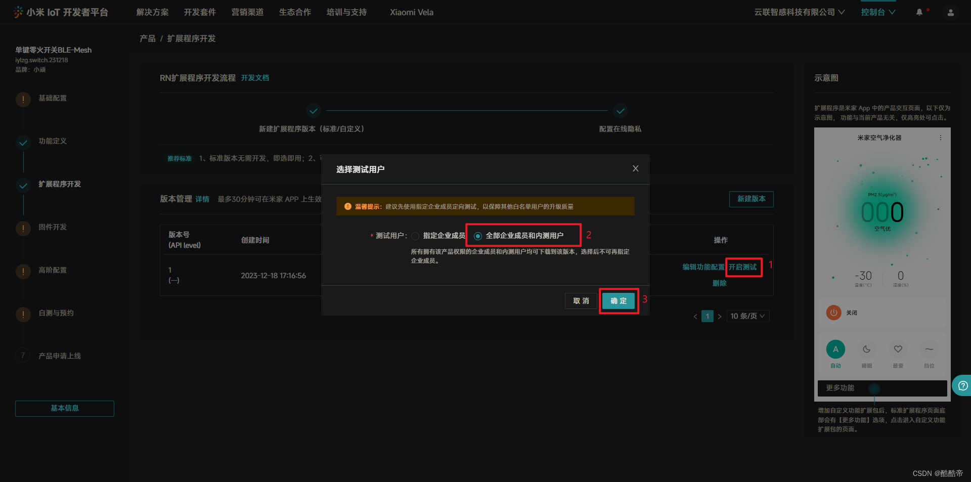Image resolution: width=971 pixels, height=482 pixels.
Task: Click the Xiaomi IoT platform logo
Action: pyautogui.click(x=61, y=12)
